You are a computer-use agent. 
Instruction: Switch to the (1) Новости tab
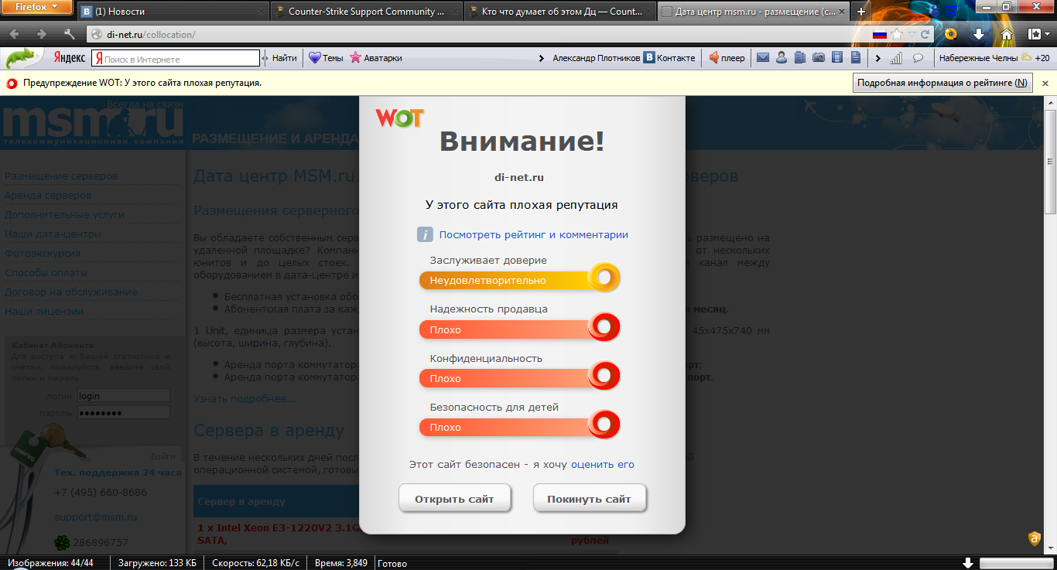(x=173, y=12)
